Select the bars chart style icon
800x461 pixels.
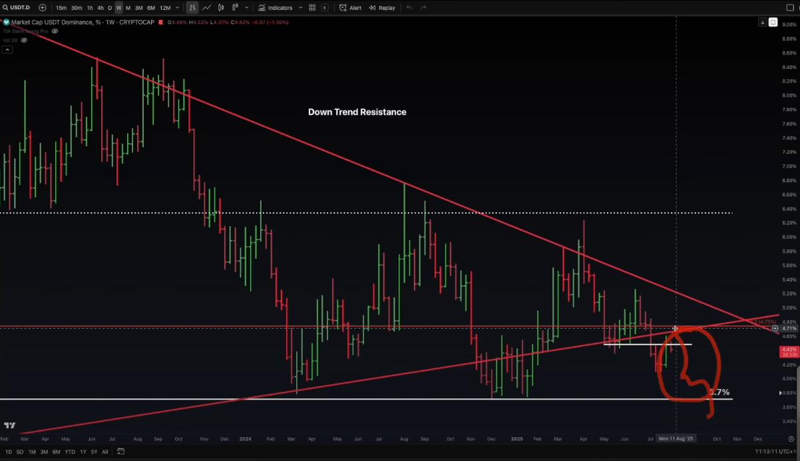pos(192,7)
